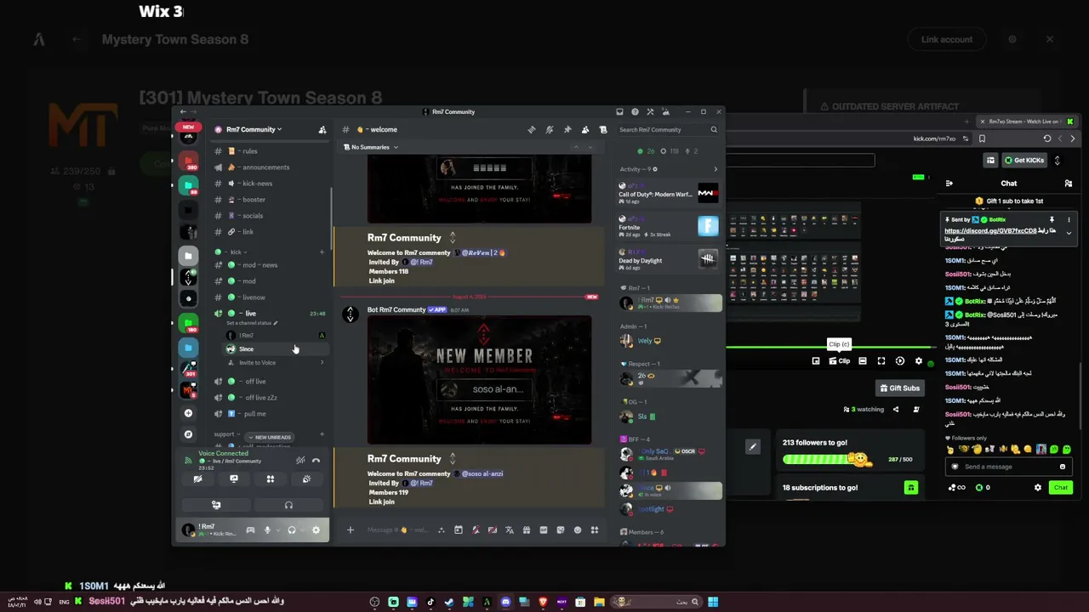1089x612 pixels.
Task: Click Get KICKs button in Kick window
Action: tap(1024, 160)
